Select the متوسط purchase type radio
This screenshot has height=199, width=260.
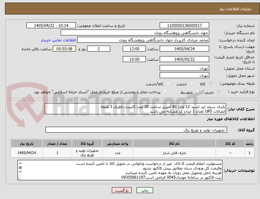(x=197, y=91)
